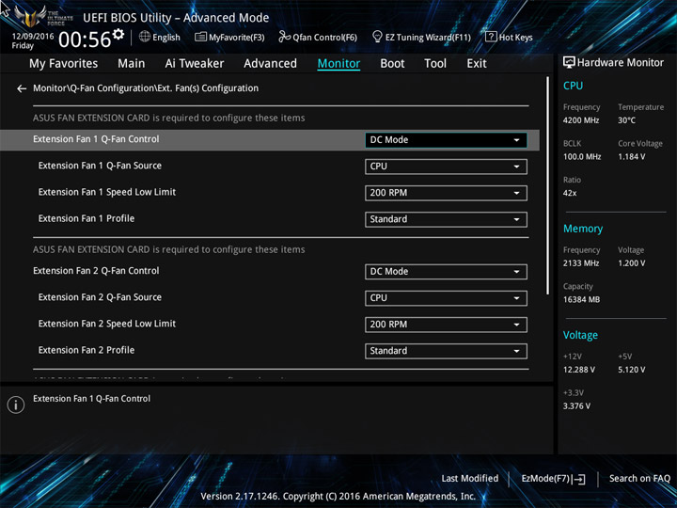
Task: Open MyFavorite(F3) shortcut
Action: 229,37
